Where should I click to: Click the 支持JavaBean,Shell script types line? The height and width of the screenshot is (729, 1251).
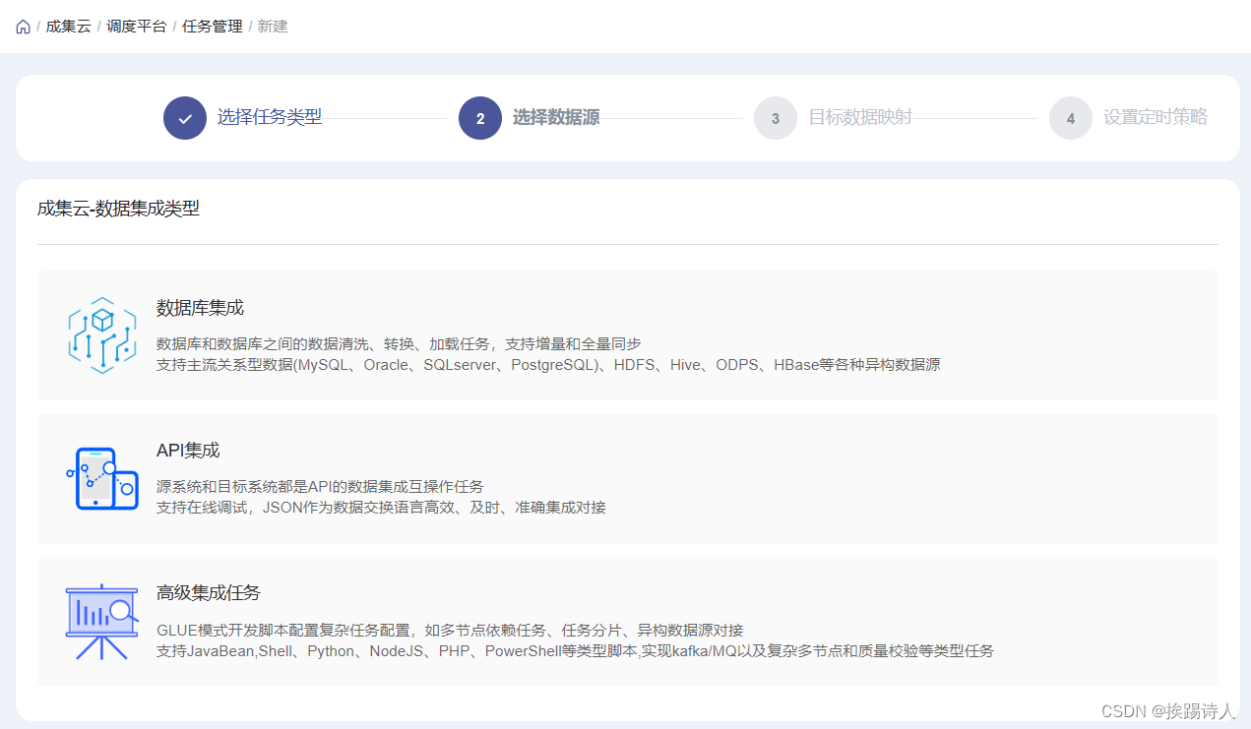[x=575, y=650]
